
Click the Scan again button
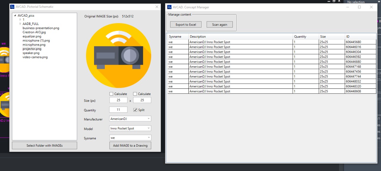tap(220, 25)
